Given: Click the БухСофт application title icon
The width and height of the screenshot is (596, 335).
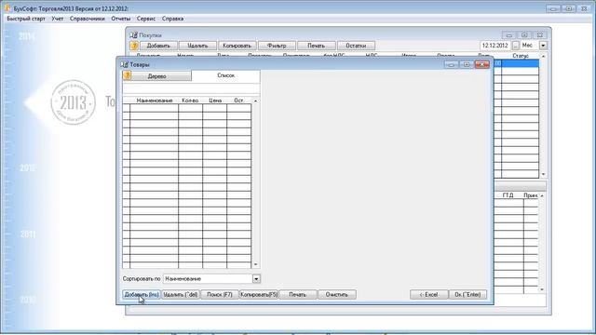Looking at the screenshot, I should (7, 8).
